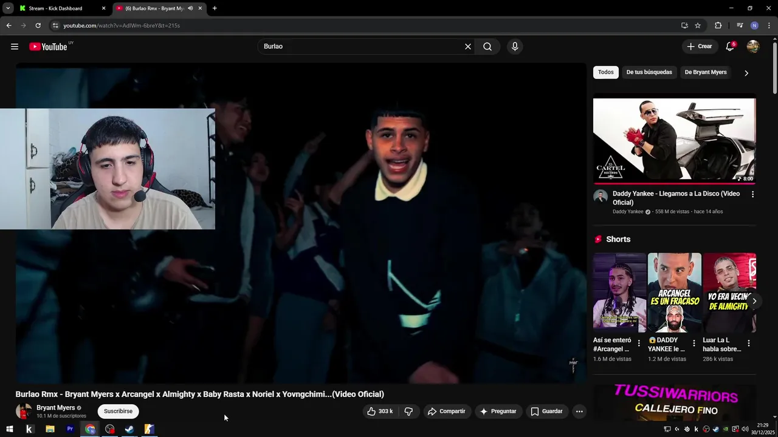Click the Daddy Yankee channel name

point(628,212)
